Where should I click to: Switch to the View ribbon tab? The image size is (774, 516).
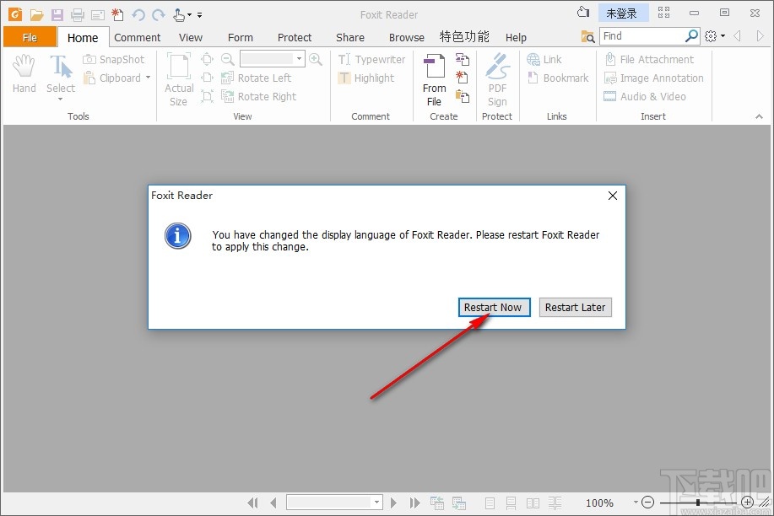[191, 37]
